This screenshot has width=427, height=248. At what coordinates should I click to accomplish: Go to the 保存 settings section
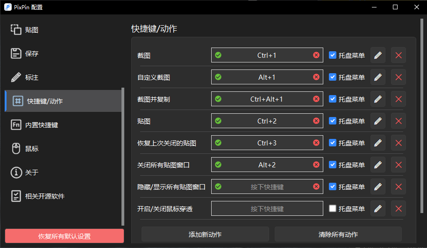pos(31,54)
